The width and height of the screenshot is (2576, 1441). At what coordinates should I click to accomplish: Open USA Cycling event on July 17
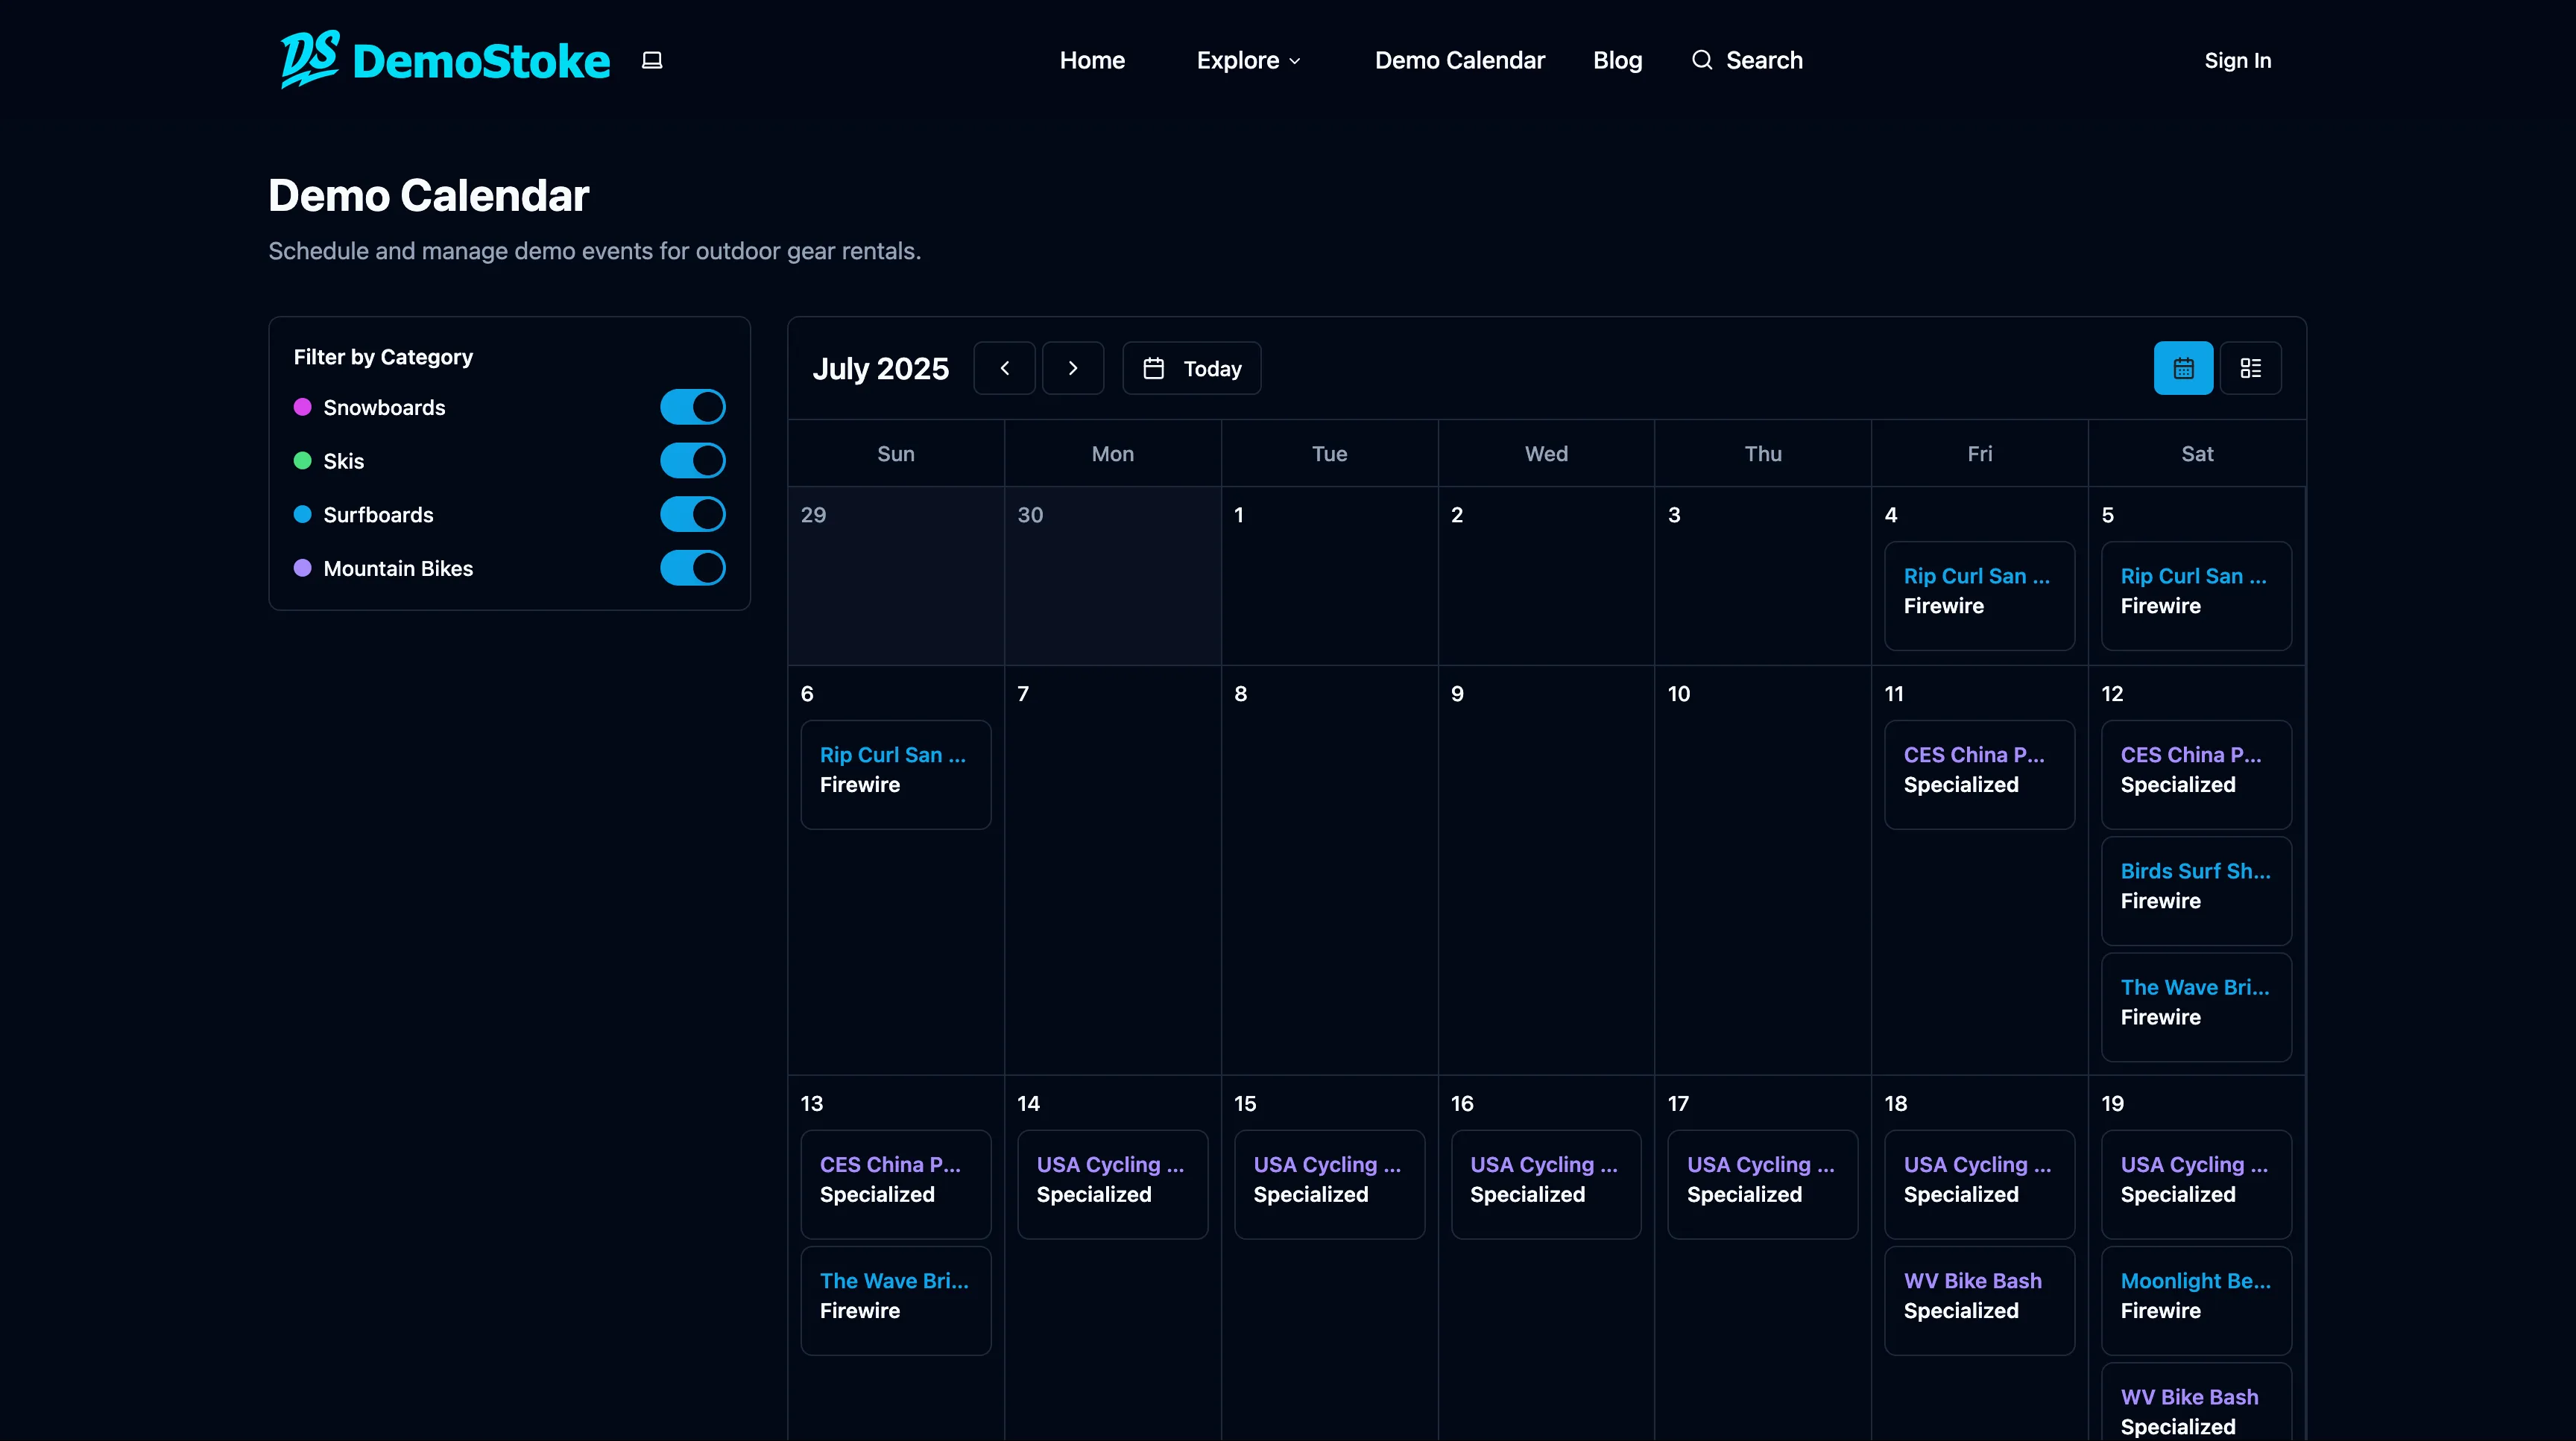point(1762,1184)
